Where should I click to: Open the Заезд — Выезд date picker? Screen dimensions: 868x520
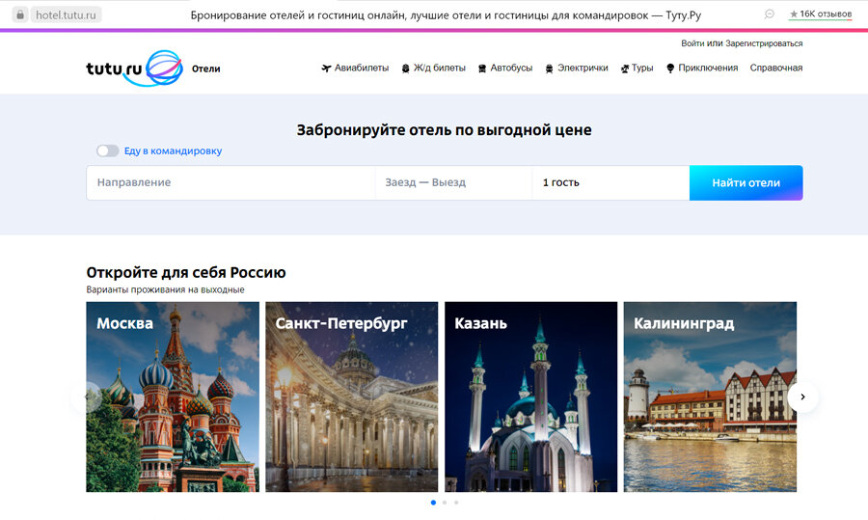(x=453, y=182)
